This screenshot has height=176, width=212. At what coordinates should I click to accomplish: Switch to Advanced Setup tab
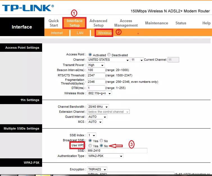(98, 23)
